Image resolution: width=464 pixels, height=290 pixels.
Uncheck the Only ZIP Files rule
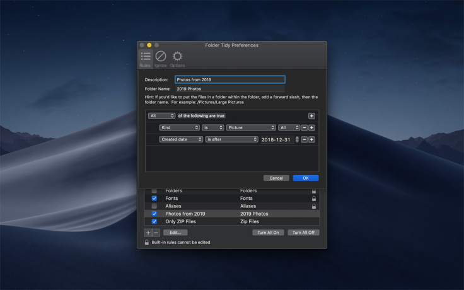[x=154, y=222]
